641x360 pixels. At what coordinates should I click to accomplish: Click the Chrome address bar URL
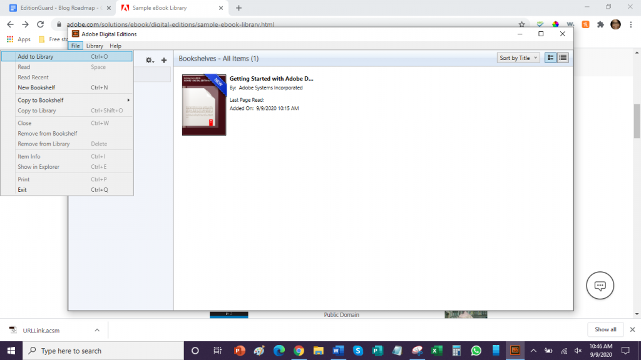(x=170, y=24)
